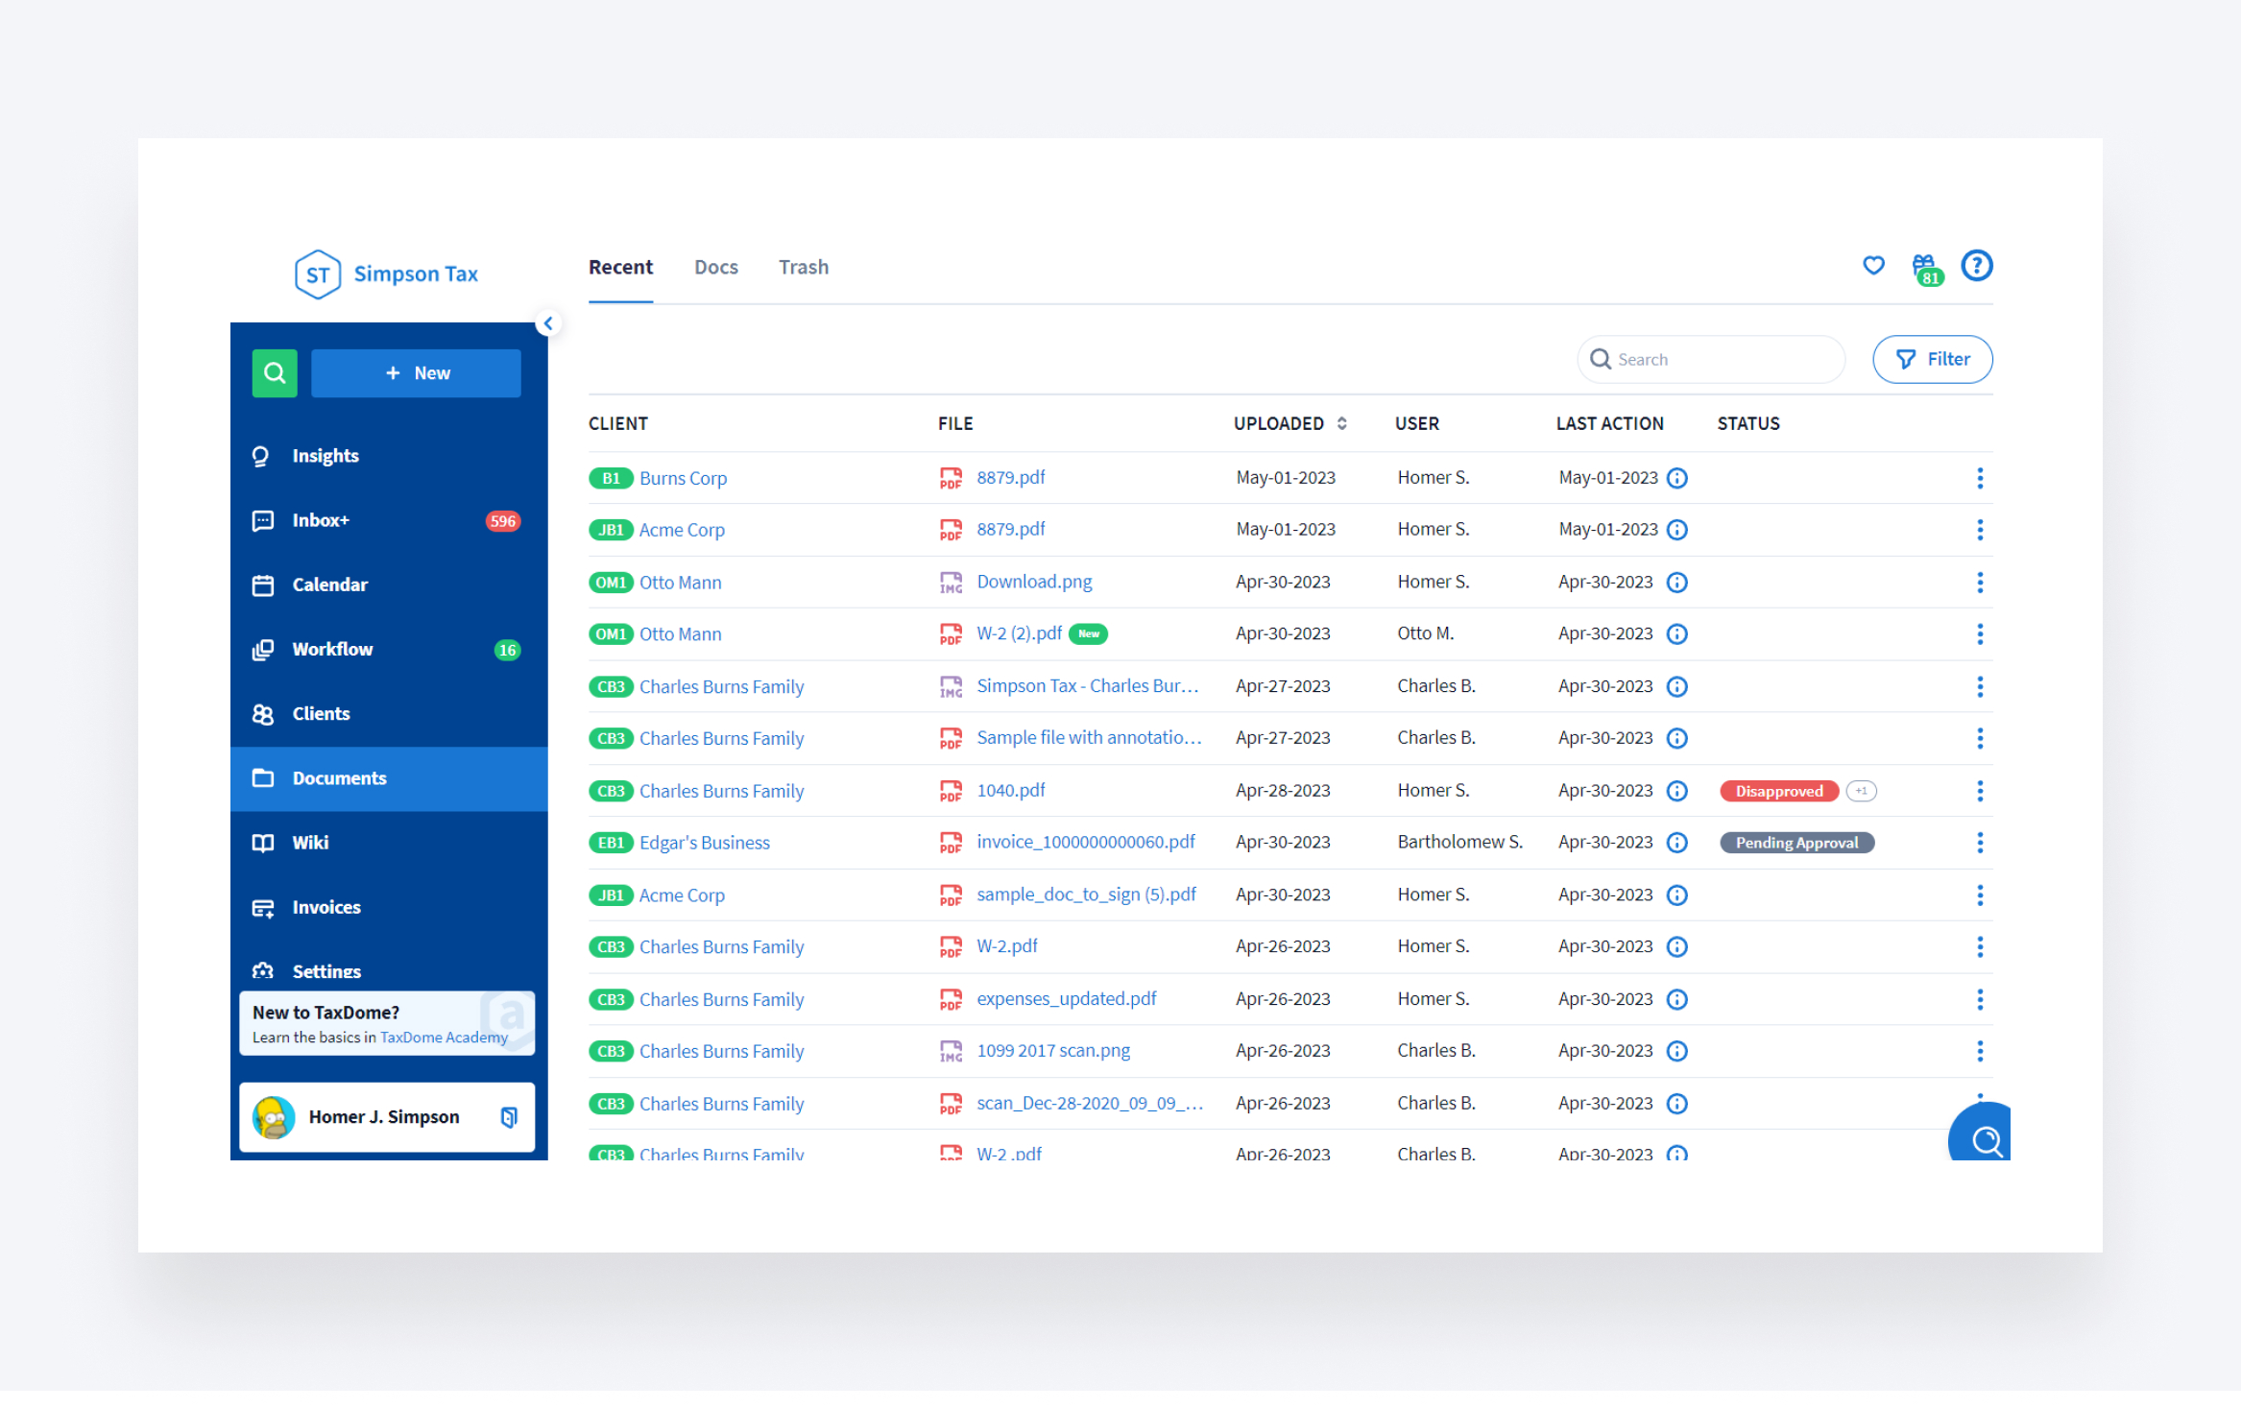
Task: Open the Workflow section
Action: point(332,649)
